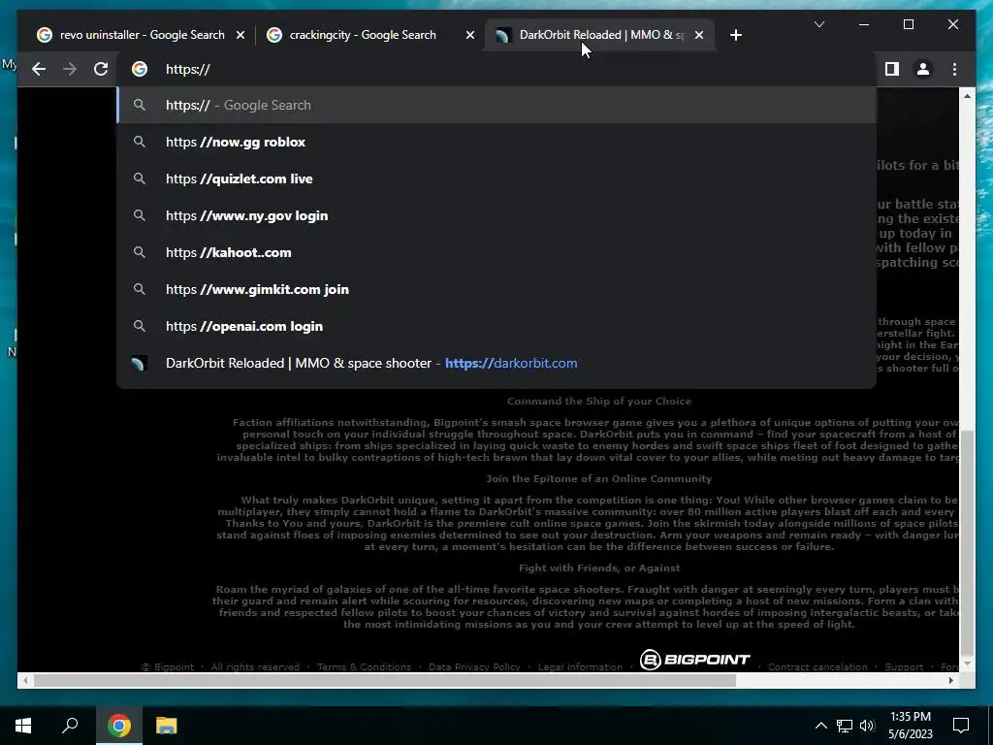Screen dimensions: 993x745
Task: Show hidden system tray icons
Action: click(820, 726)
